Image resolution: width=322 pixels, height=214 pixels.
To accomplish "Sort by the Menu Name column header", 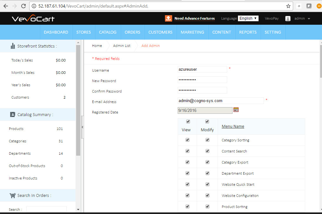I will 233,126.
